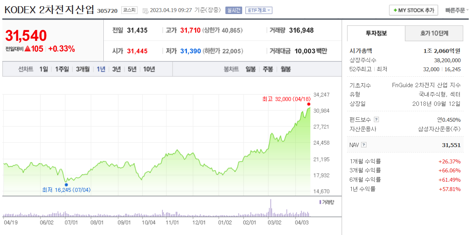Click the FnGuide 2차전지 산업 지수 text
The height and width of the screenshot is (235, 473).
(x=426, y=85)
